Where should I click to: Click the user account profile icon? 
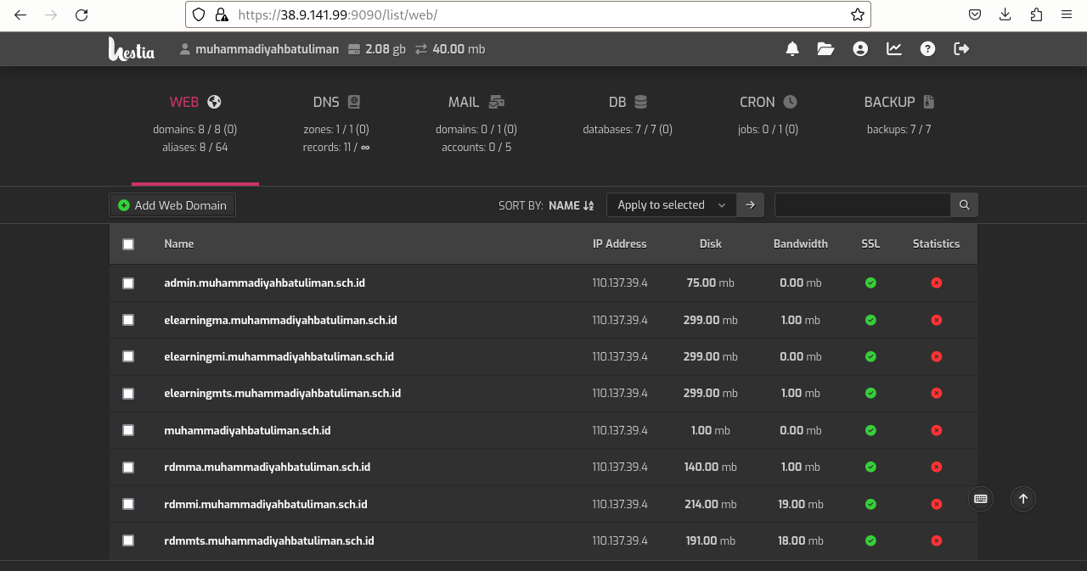[x=860, y=49]
